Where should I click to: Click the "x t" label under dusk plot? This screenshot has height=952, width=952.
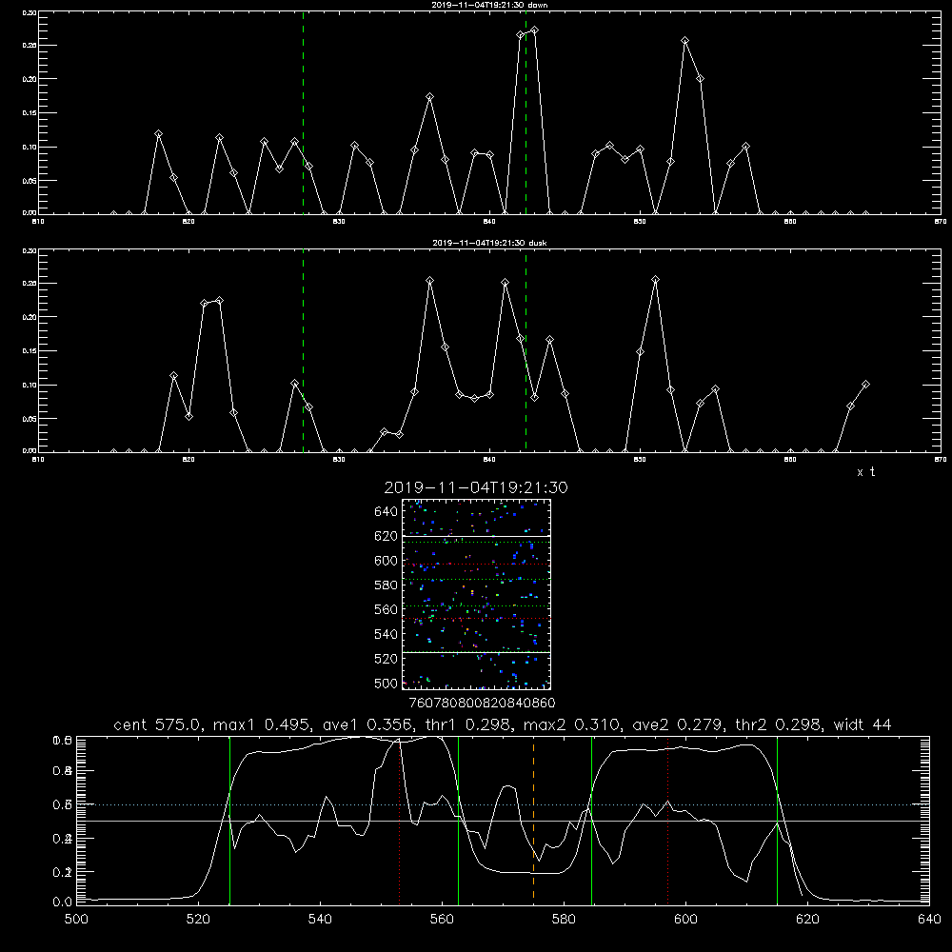(865, 472)
